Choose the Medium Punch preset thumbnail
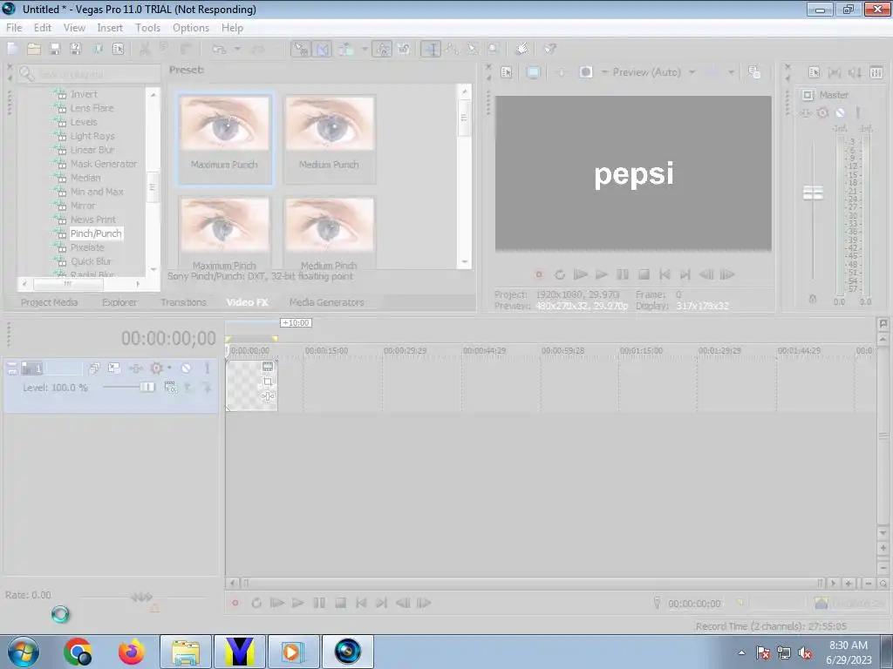Viewport: 893px width, 669px height. coord(329,139)
